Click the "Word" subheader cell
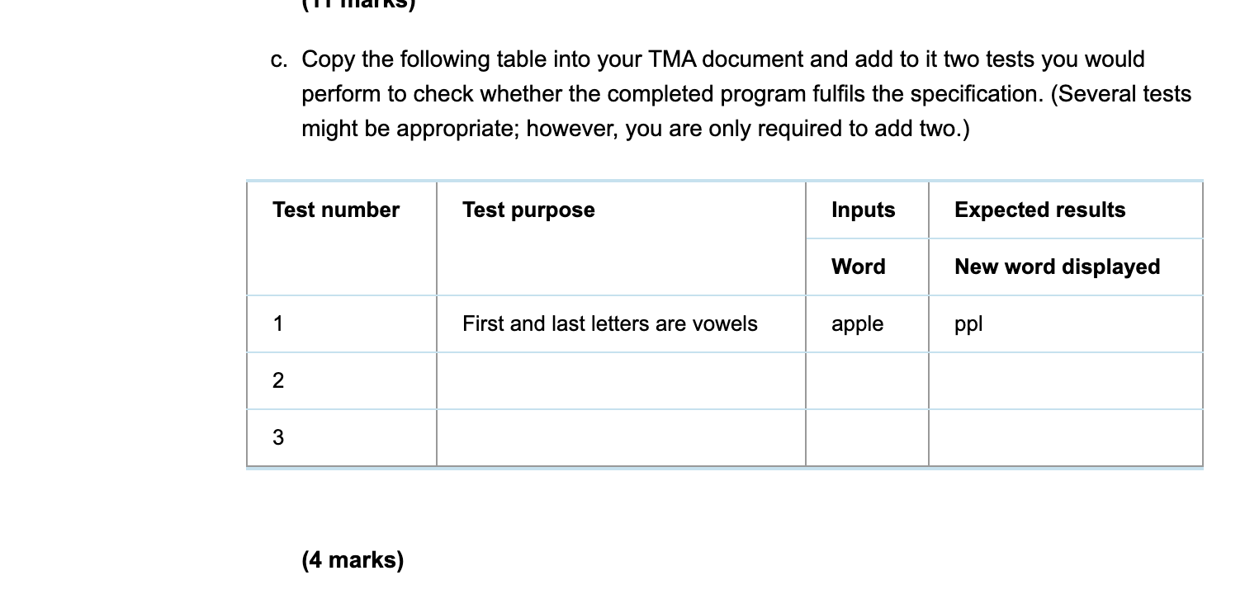Image resolution: width=1245 pixels, height=599 pixels. 867,267
